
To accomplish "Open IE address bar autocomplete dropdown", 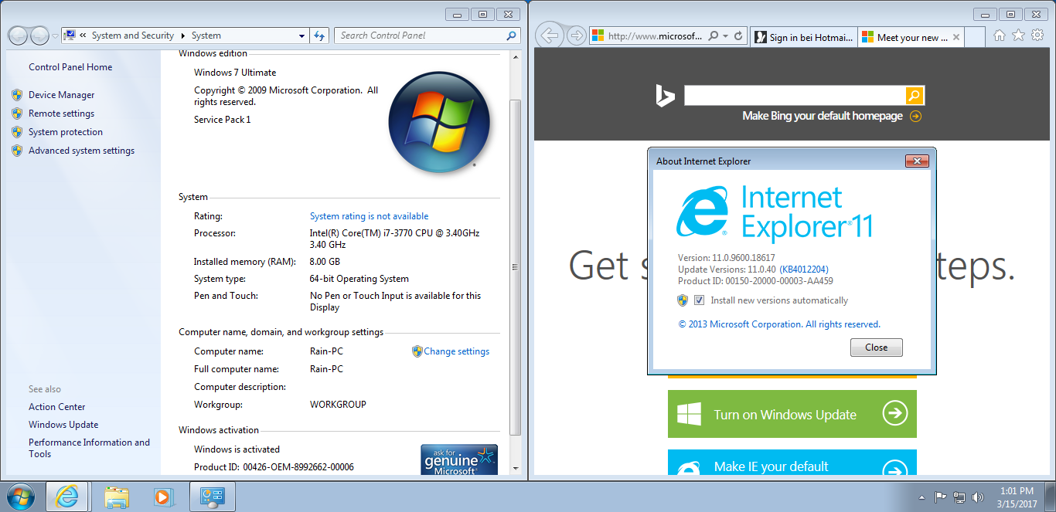I will (725, 36).
